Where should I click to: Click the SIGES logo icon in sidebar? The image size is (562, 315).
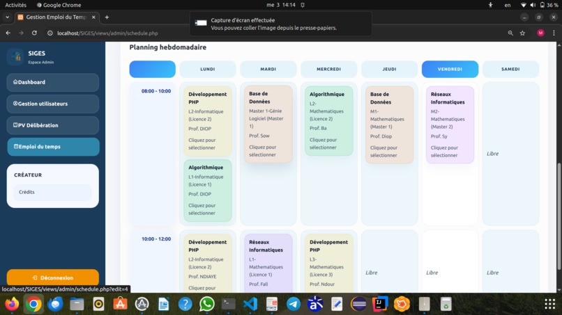coord(15,56)
